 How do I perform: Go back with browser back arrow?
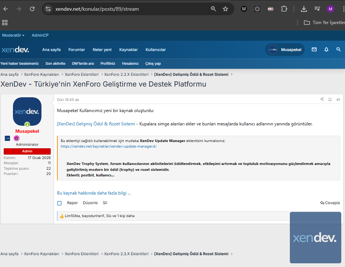click(x=6, y=9)
